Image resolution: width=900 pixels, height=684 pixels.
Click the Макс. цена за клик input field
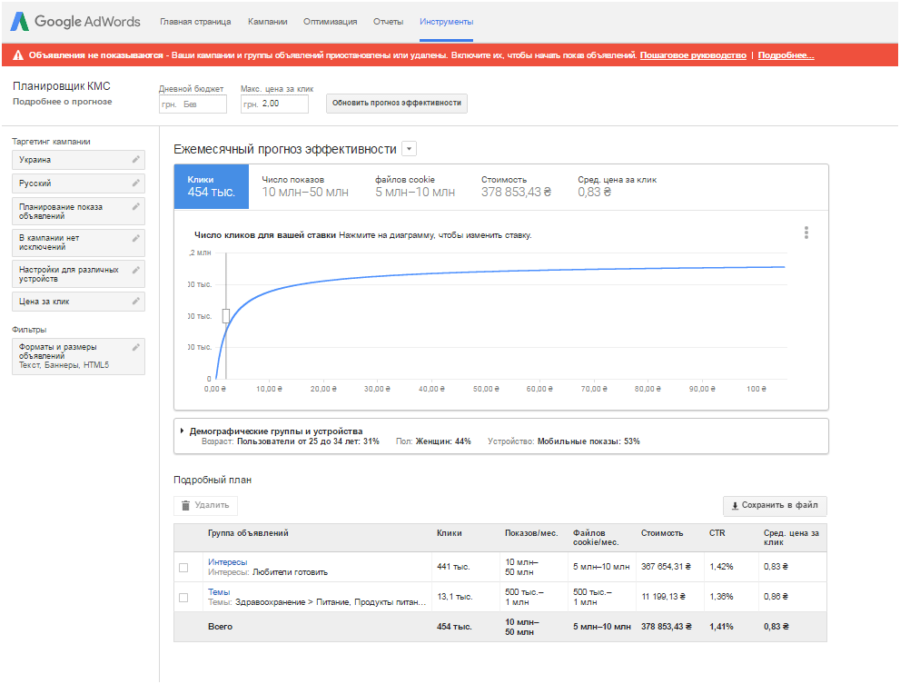point(274,104)
